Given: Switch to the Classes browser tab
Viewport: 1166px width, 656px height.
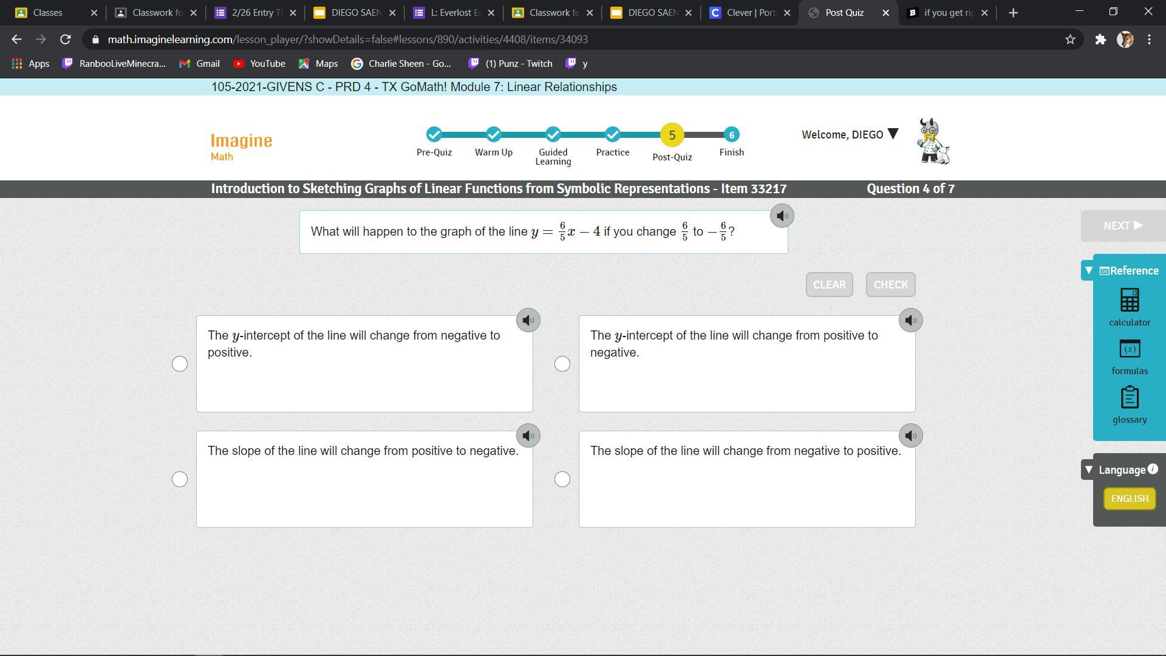Looking at the screenshot, I should tap(47, 13).
